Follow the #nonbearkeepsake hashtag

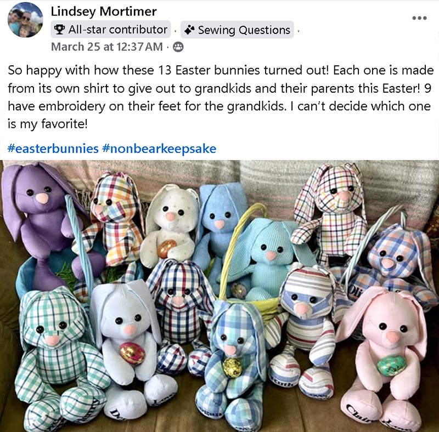point(159,148)
